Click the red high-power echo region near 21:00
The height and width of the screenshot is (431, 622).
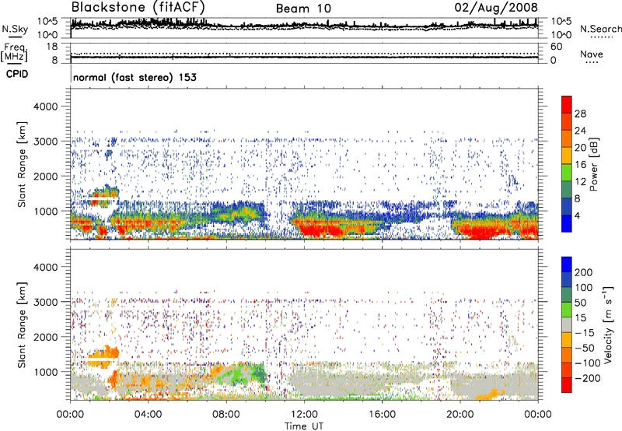(x=480, y=230)
